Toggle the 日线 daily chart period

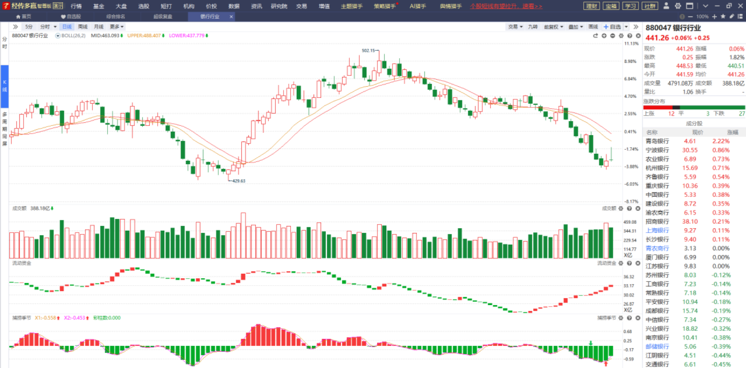tap(67, 27)
